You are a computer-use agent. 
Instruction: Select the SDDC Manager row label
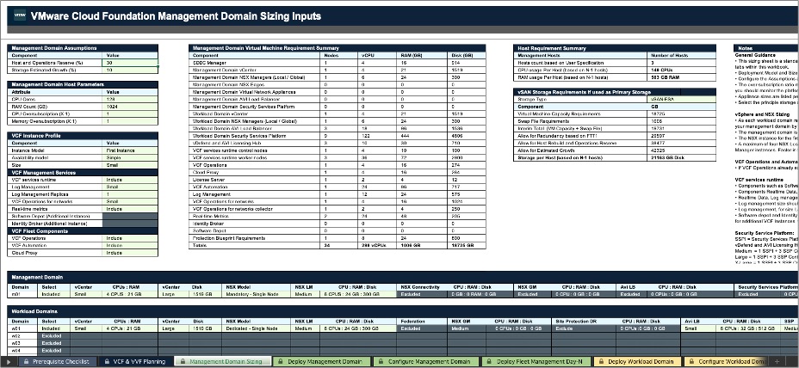click(x=253, y=63)
